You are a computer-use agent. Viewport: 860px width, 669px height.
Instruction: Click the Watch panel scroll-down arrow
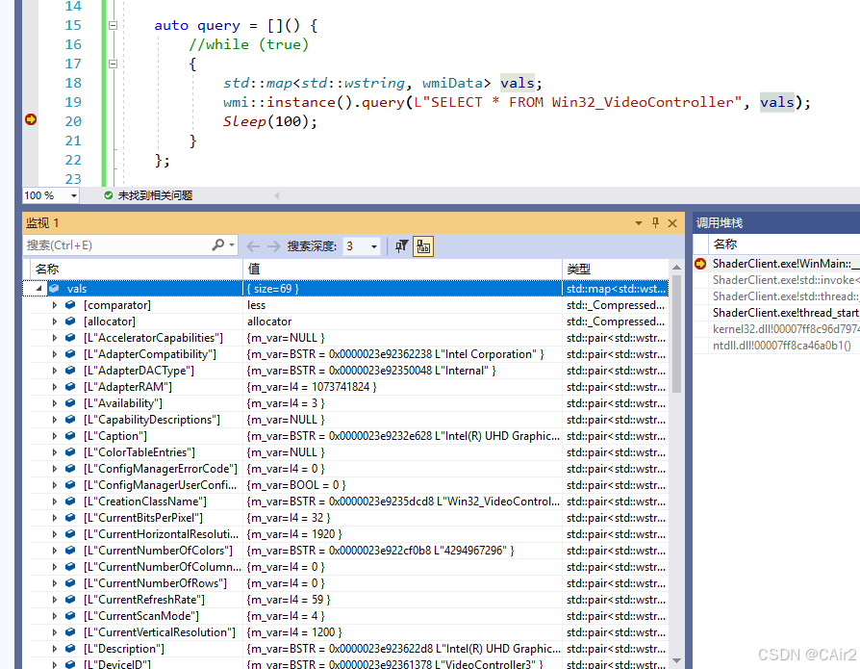coord(677,660)
